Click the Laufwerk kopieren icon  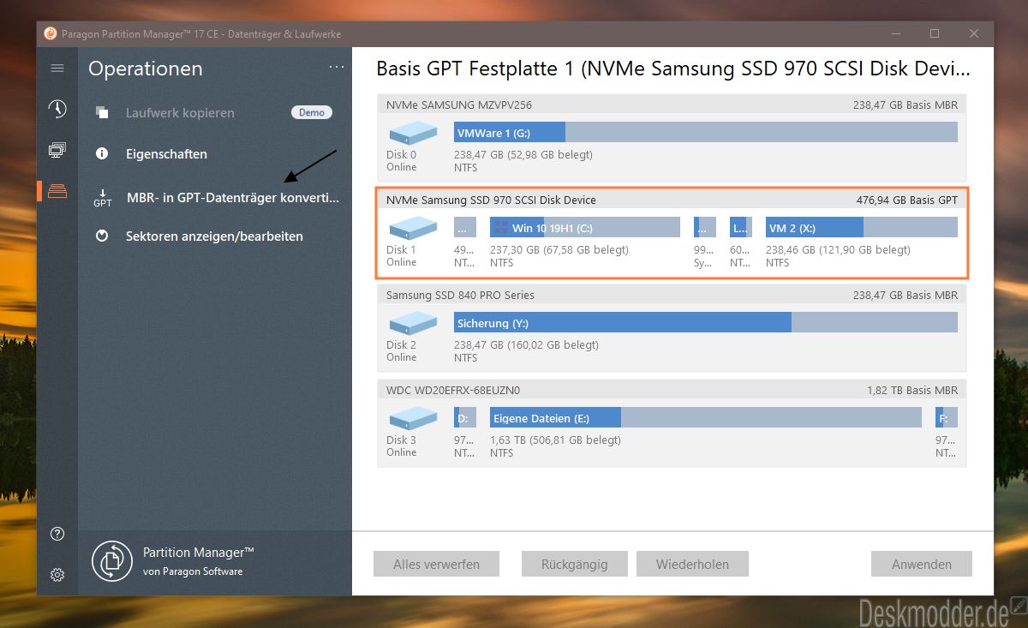(102, 112)
